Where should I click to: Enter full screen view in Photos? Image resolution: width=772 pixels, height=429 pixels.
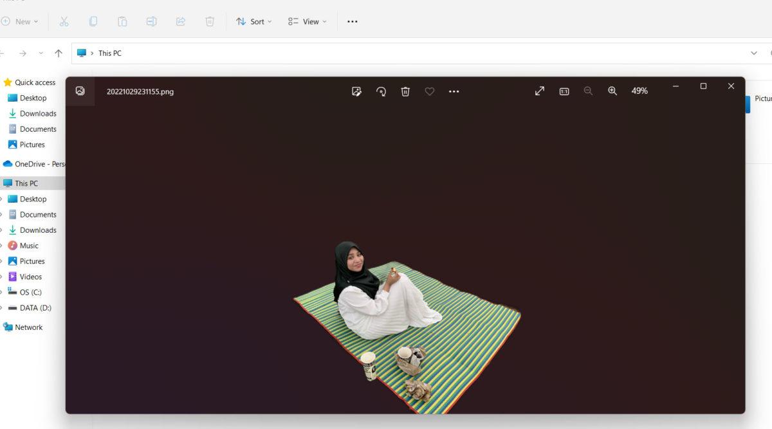click(540, 91)
